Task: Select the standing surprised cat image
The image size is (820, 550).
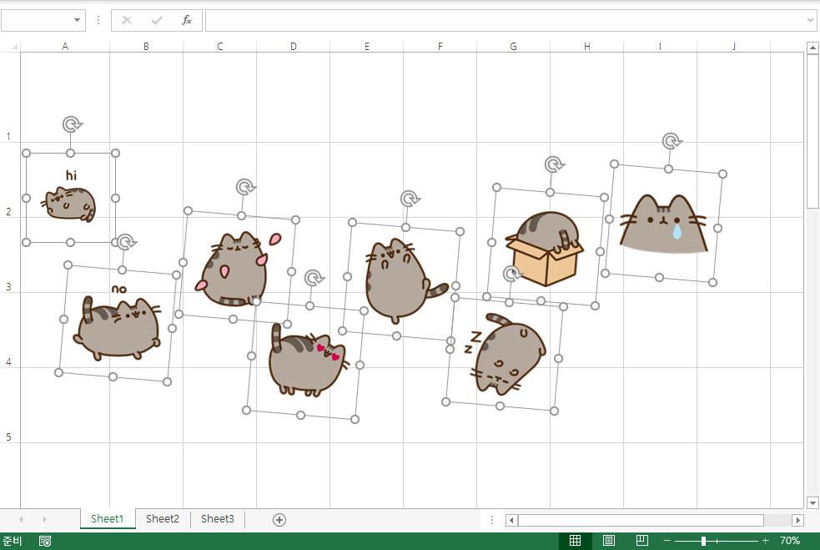Action: tap(400, 280)
